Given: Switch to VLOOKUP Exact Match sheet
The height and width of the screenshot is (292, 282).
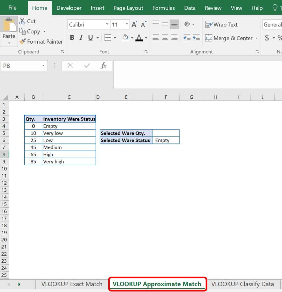Looking at the screenshot, I should pos(72,284).
